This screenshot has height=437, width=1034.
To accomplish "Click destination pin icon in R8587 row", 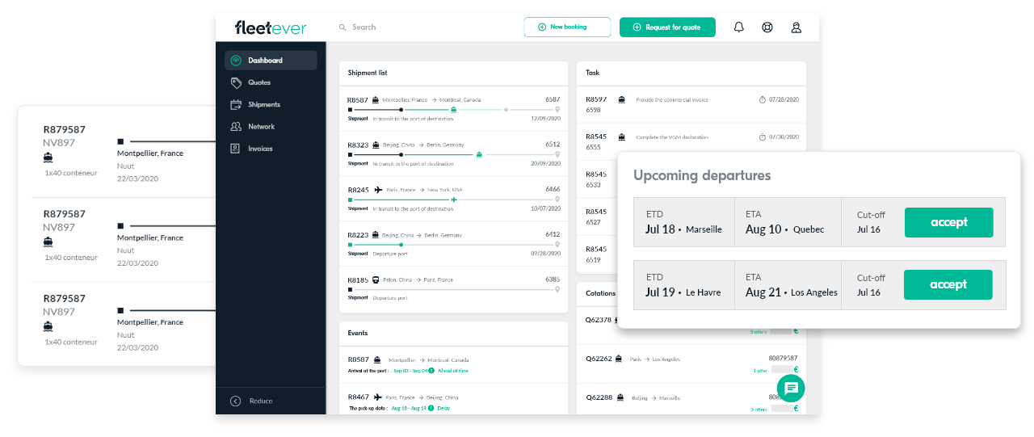I will [x=557, y=110].
